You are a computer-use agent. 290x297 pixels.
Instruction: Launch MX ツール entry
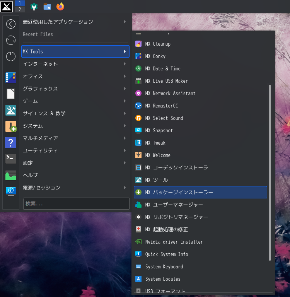(200, 180)
